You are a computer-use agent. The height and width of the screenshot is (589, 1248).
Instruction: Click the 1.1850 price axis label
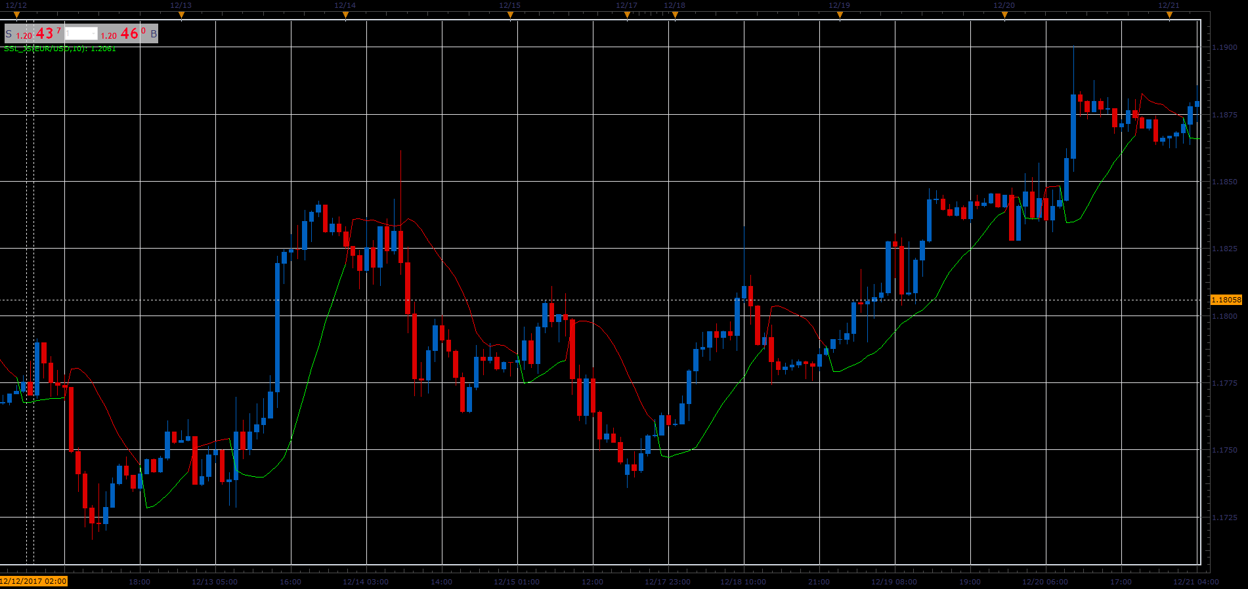[1224, 182]
